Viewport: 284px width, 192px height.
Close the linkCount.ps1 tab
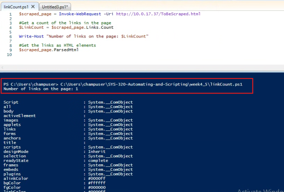click(x=33, y=7)
